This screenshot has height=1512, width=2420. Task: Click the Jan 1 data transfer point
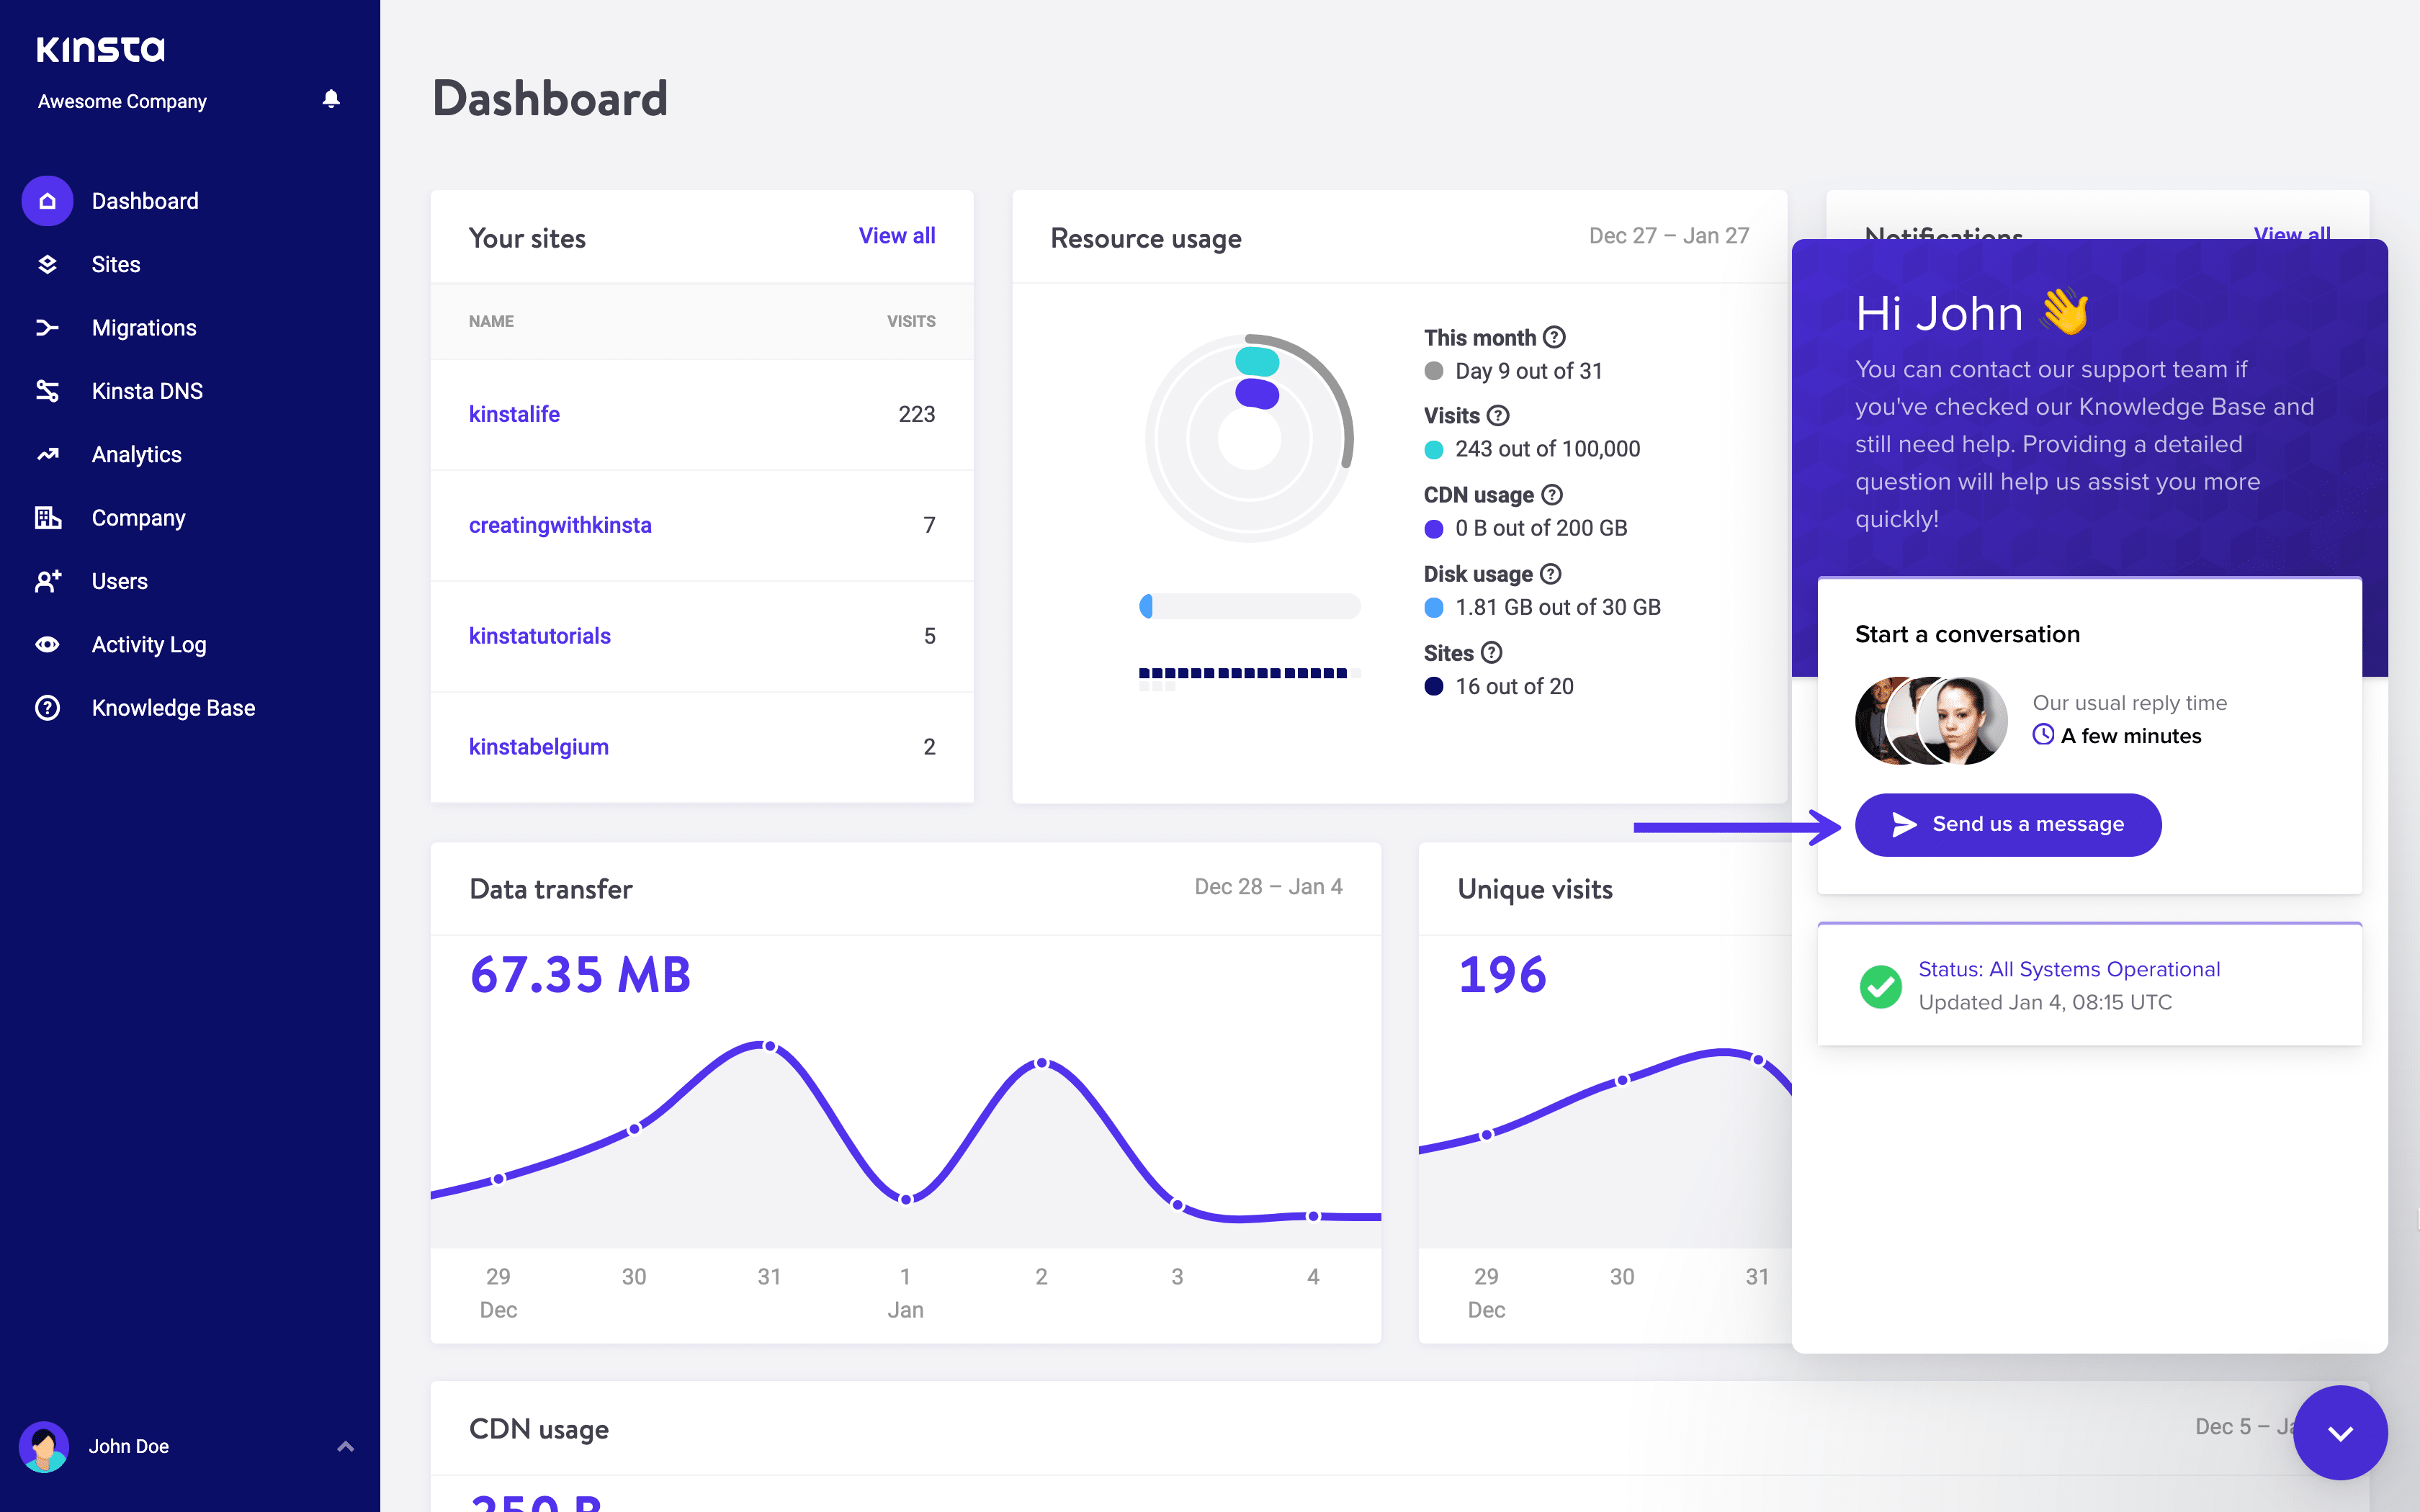click(x=906, y=1199)
